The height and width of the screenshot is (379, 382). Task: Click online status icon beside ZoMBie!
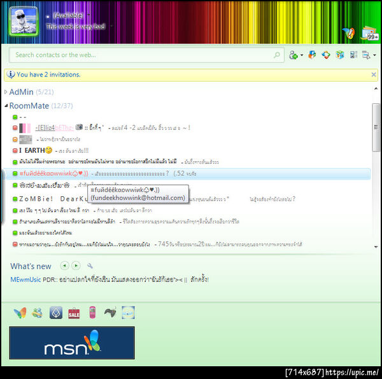click(15, 199)
